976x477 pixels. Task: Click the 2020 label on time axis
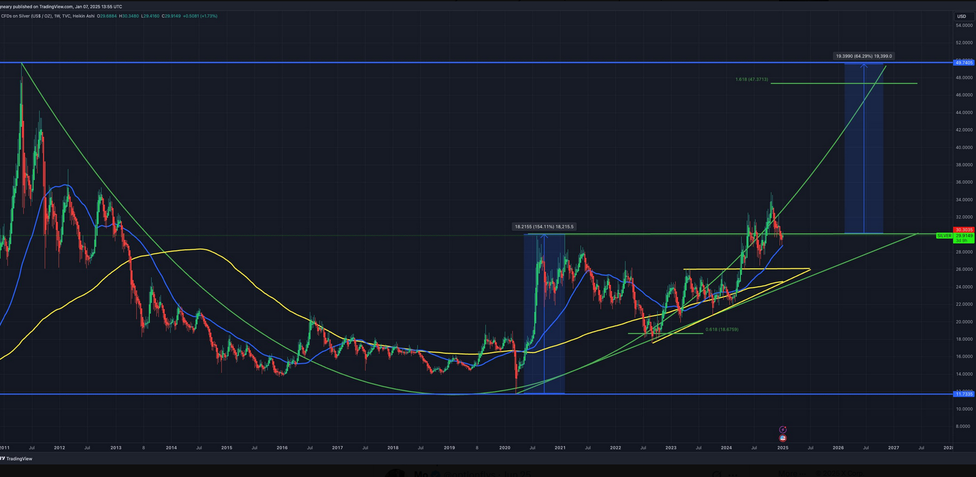pyautogui.click(x=505, y=448)
